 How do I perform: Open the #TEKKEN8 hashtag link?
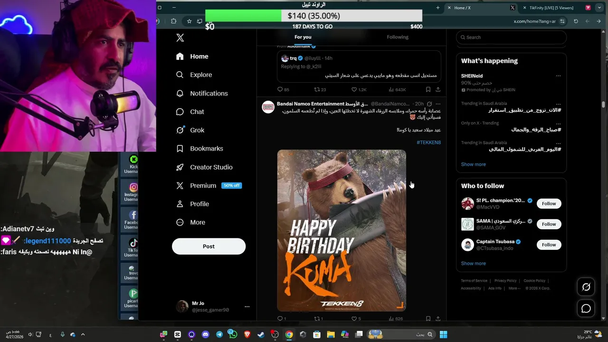(x=428, y=142)
